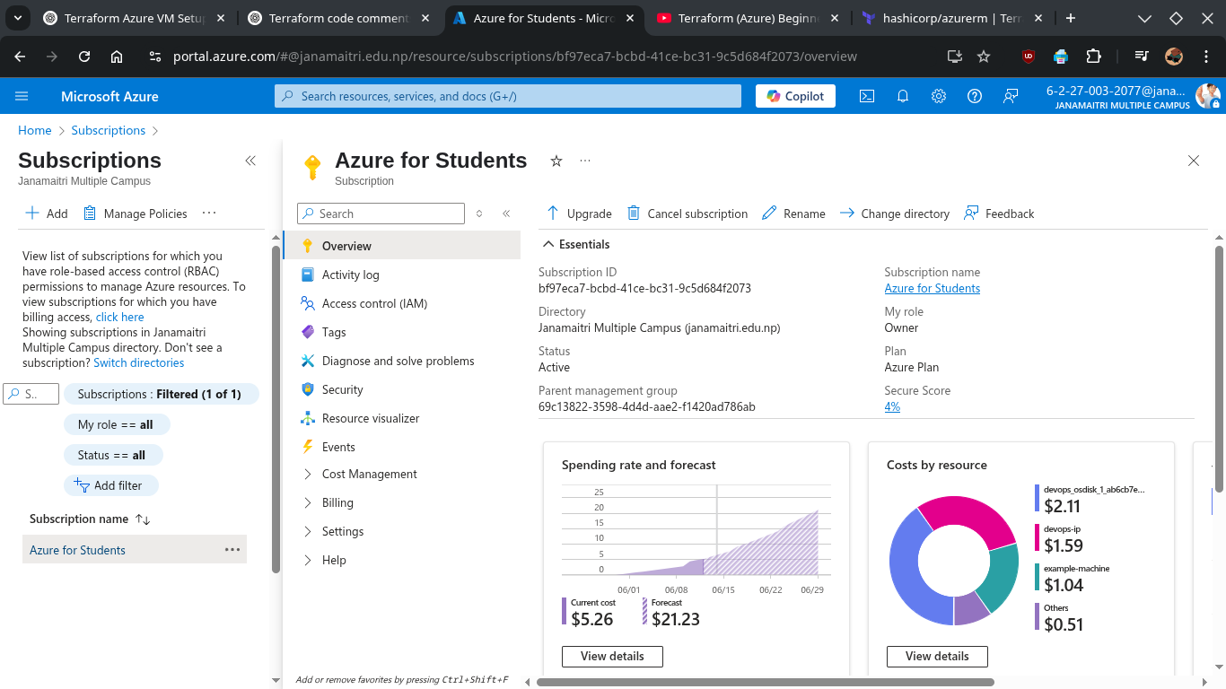
Task: Open the Activity log menu item
Action: (x=350, y=275)
